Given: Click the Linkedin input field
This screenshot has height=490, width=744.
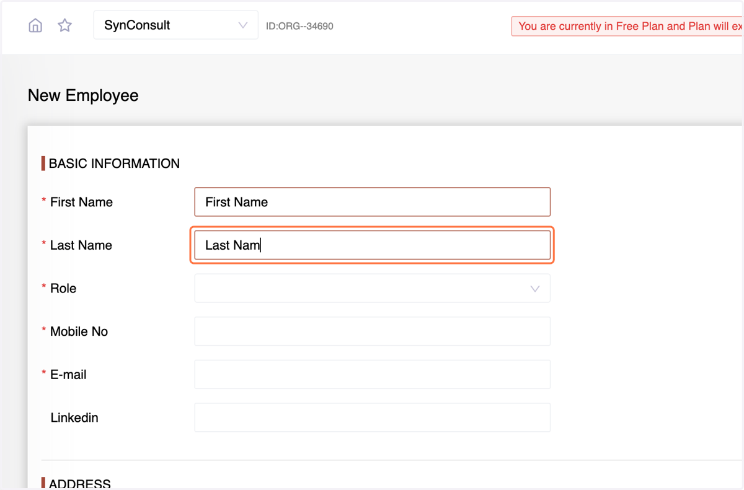Looking at the screenshot, I should point(372,418).
